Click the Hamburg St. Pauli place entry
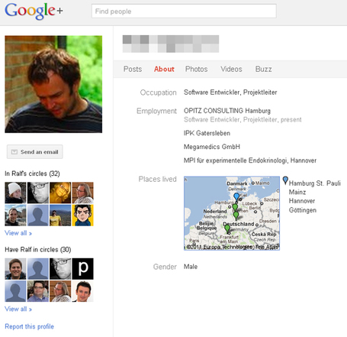347x337 pixels. coord(315,183)
